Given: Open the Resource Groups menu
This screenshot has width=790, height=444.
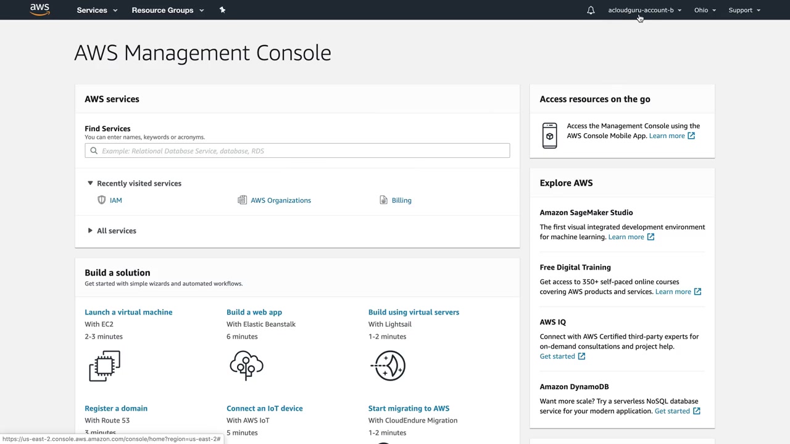Looking at the screenshot, I should tap(167, 10).
